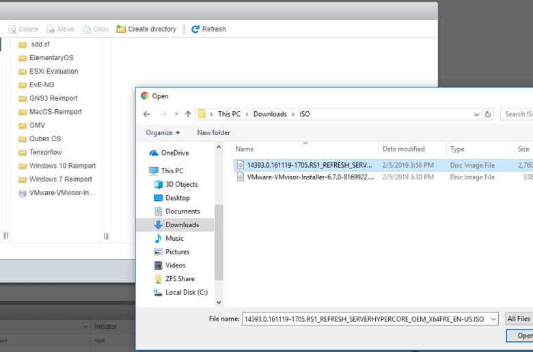Open the .sdd.sf folder
The height and width of the screenshot is (352, 533).
click(34, 44)
